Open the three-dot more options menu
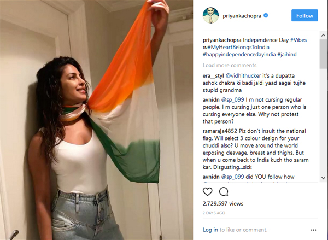The height and width of the screenshot is (240, 328). [x=313, y=230]
